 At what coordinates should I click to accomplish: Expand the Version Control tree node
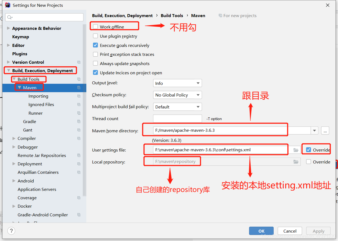[8, 62]
